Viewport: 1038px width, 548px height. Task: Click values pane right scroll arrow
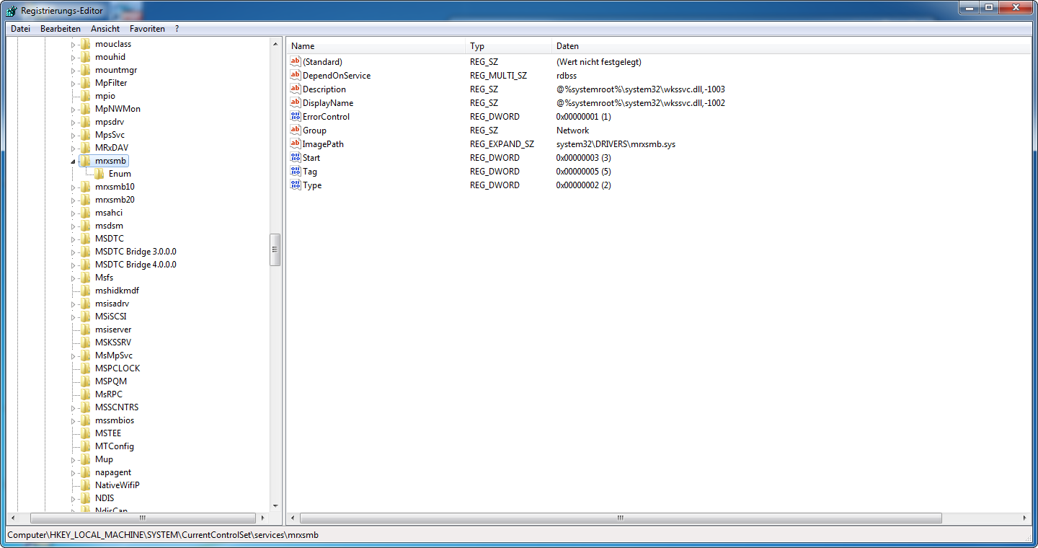point(1025,518)
